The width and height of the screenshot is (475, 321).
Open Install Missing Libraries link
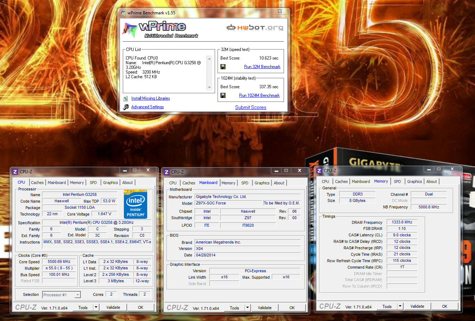(150, 98)
